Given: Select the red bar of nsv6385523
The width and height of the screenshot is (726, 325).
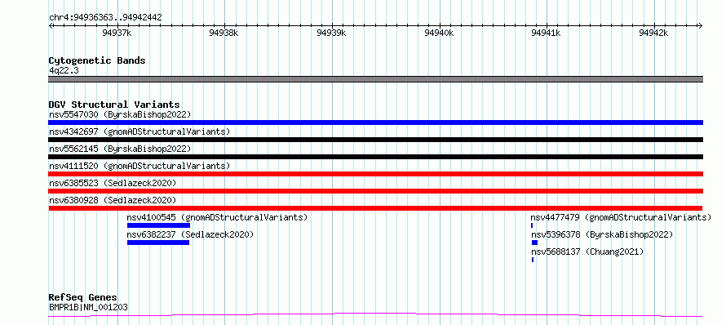Looking at the screenshot, I should pos(375,191).
